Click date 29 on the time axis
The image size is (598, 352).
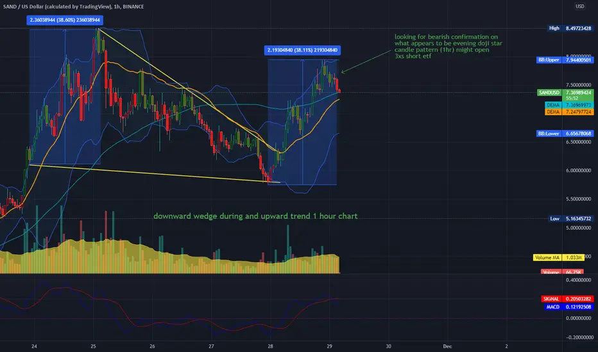330,346
